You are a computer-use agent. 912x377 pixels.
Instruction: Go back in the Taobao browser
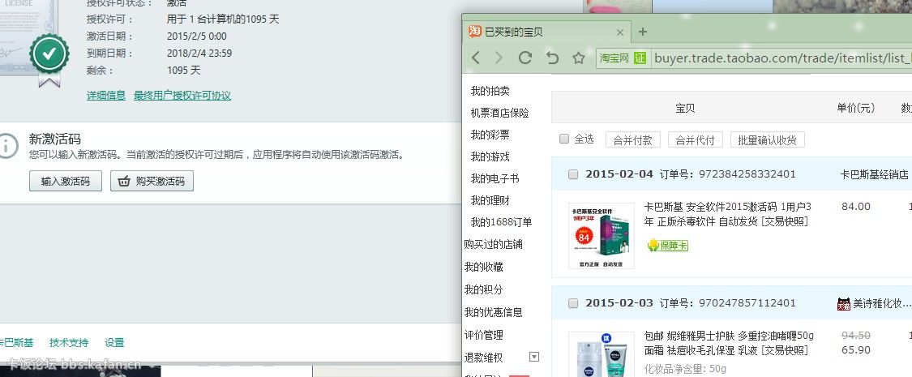pos(476,58)
